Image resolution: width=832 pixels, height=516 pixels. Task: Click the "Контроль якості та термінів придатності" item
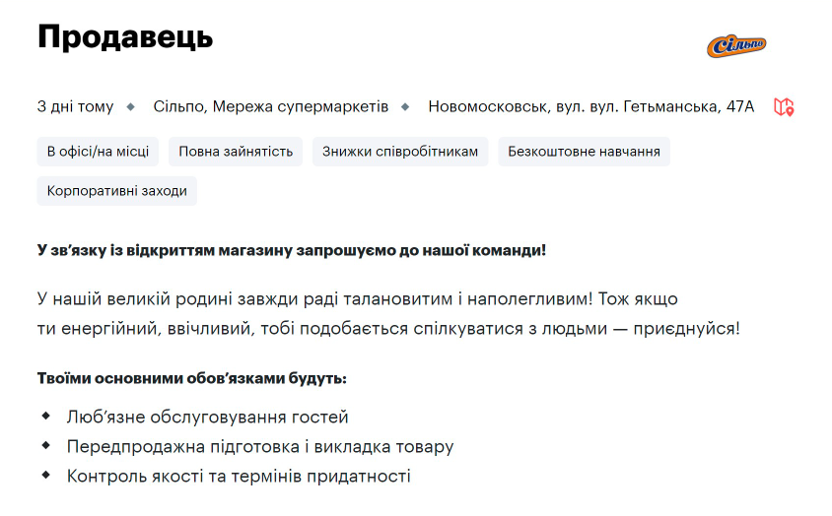(x=239, y=477)
